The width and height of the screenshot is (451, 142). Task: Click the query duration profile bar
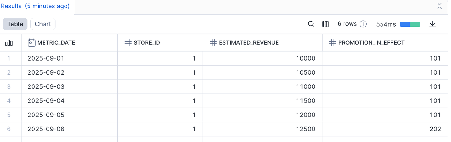pos(410,24)
